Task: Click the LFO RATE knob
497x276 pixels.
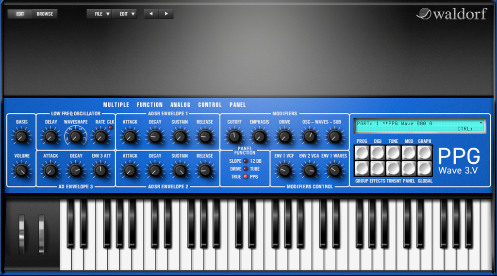Action: [x=101, y=137]
